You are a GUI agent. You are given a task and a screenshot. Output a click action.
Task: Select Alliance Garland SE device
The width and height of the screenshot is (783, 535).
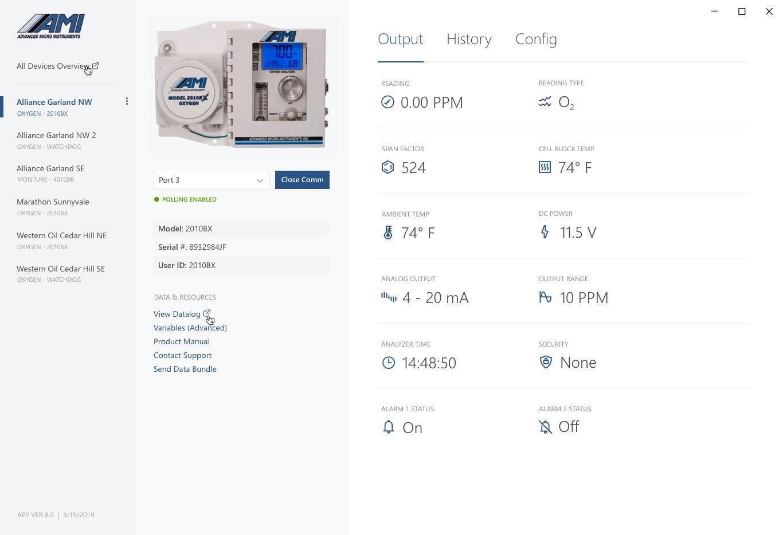pyautogui.click(x=50, y=173)
